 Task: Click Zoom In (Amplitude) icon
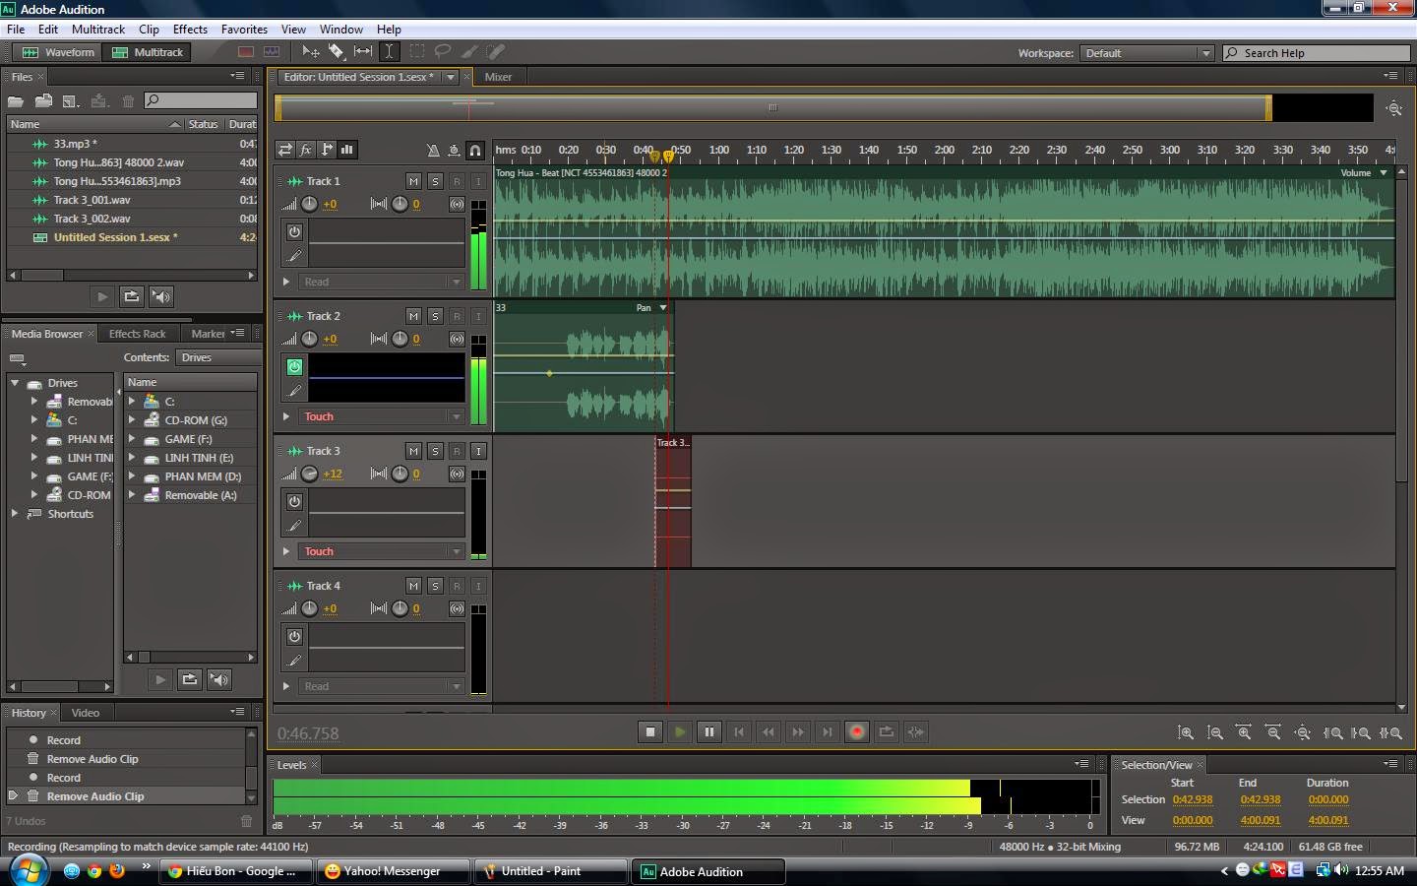(1186, 732)
